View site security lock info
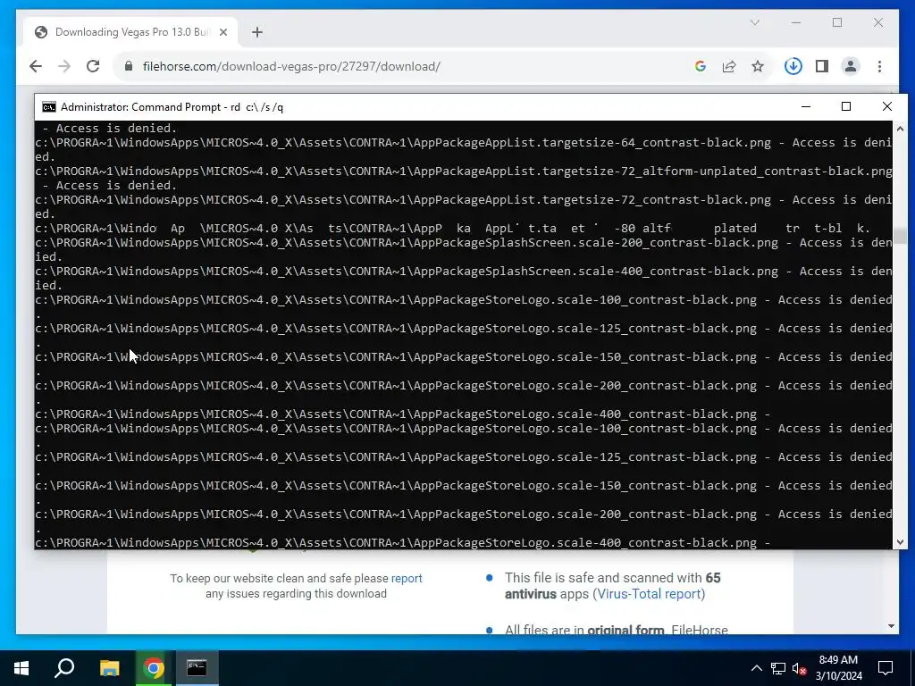915x686 pixels. (129, 66)
